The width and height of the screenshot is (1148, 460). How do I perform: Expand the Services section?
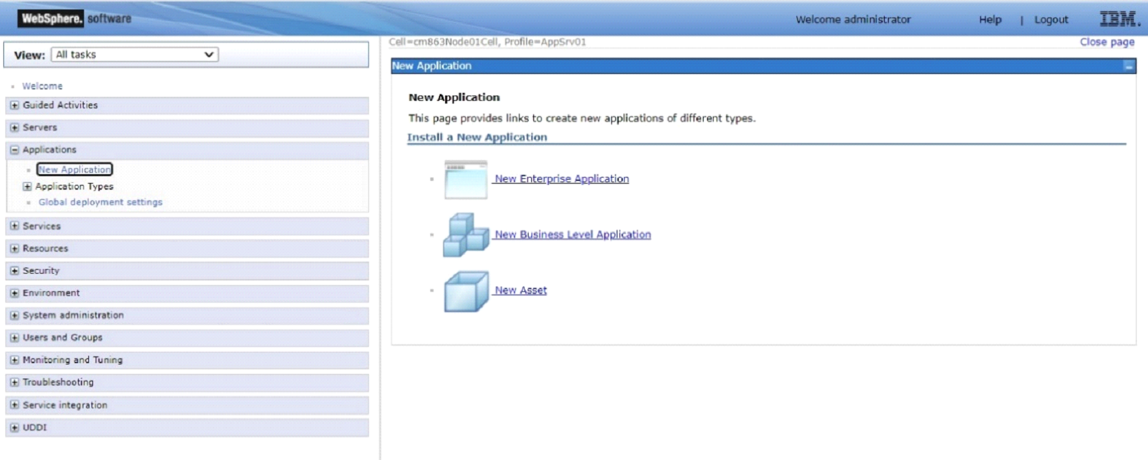point(14,227)
